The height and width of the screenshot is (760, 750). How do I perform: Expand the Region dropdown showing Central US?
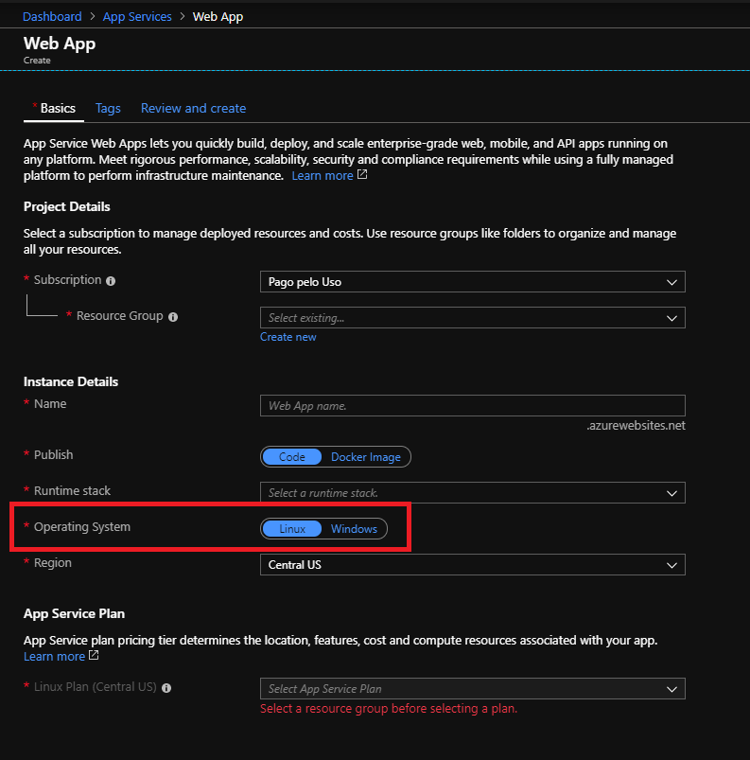pos(472,565)
